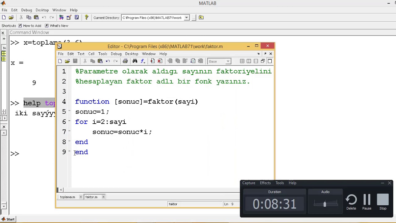
Task: Click Find binoculars icon in Editor
Action: 135,61
